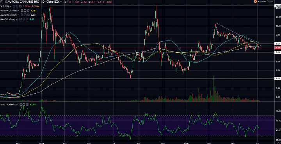281x144 pixels.
Task: Delete the MA (200, close) indicator
Action: coord(28,15)
